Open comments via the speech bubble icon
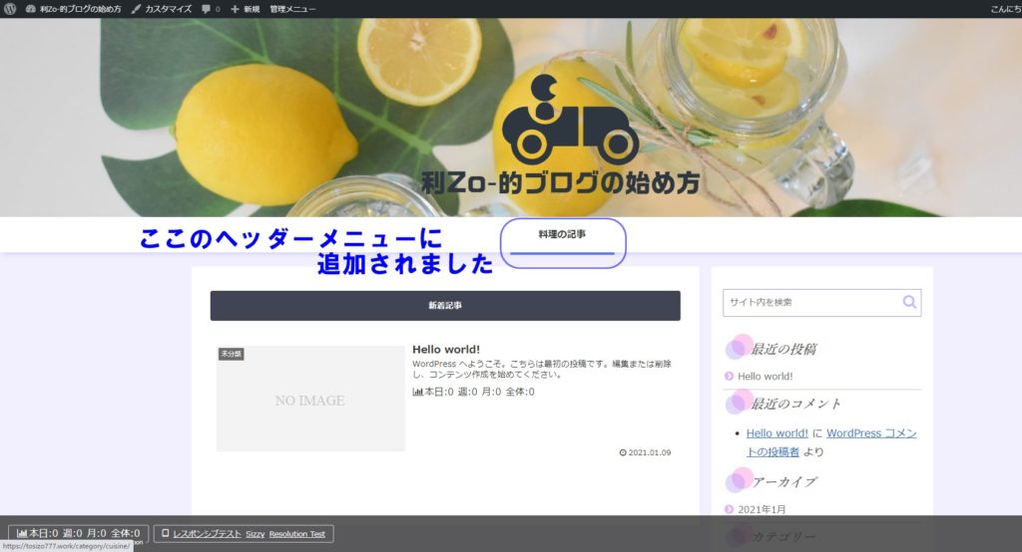The width and height of the screenshot is (1022, 552). (207, 9)
